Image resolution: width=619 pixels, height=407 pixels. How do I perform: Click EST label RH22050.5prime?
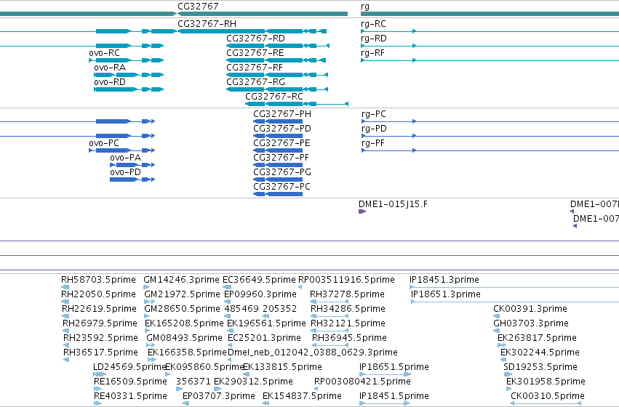click(x=98, y=294)
